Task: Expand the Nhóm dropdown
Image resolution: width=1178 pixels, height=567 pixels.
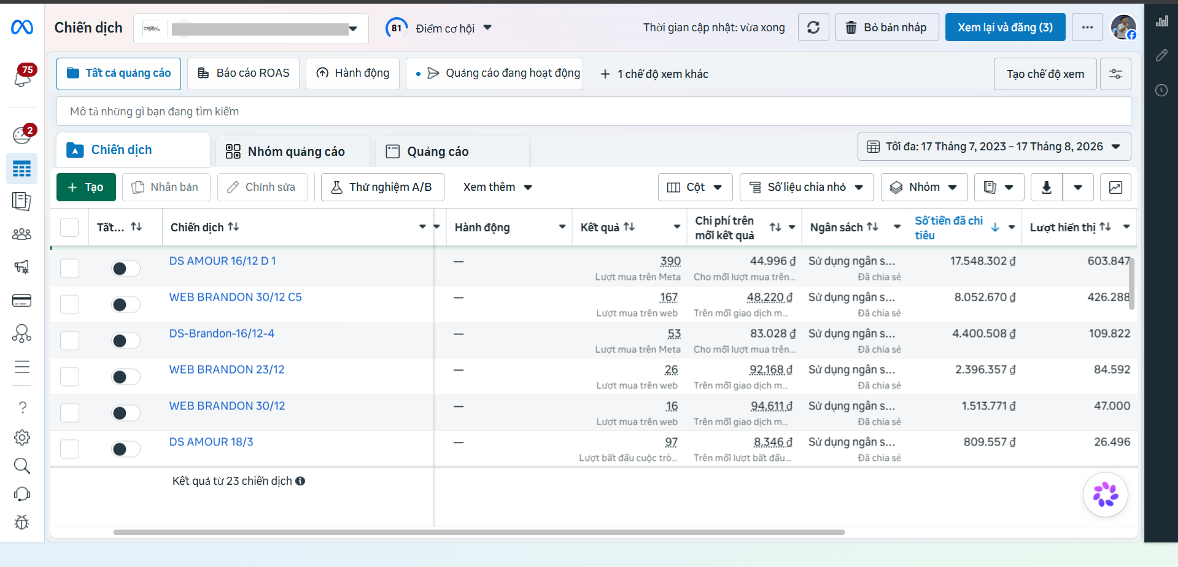Action: [x=924, y=187]
